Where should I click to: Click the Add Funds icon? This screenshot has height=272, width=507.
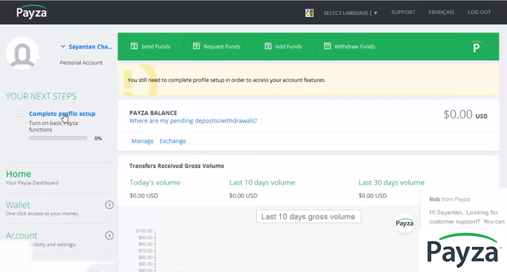[x=268, y=46]
